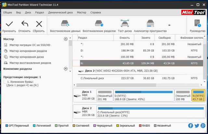Click the GPT/Первичный legend swatch
This screenshot has width=208, height=134.
[6, 126]
